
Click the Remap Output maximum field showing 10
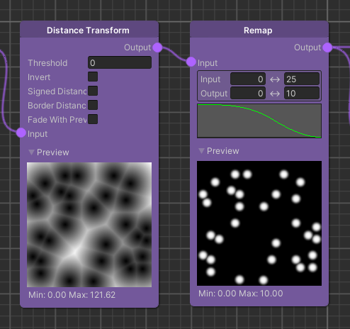click(x=302, y=94)
